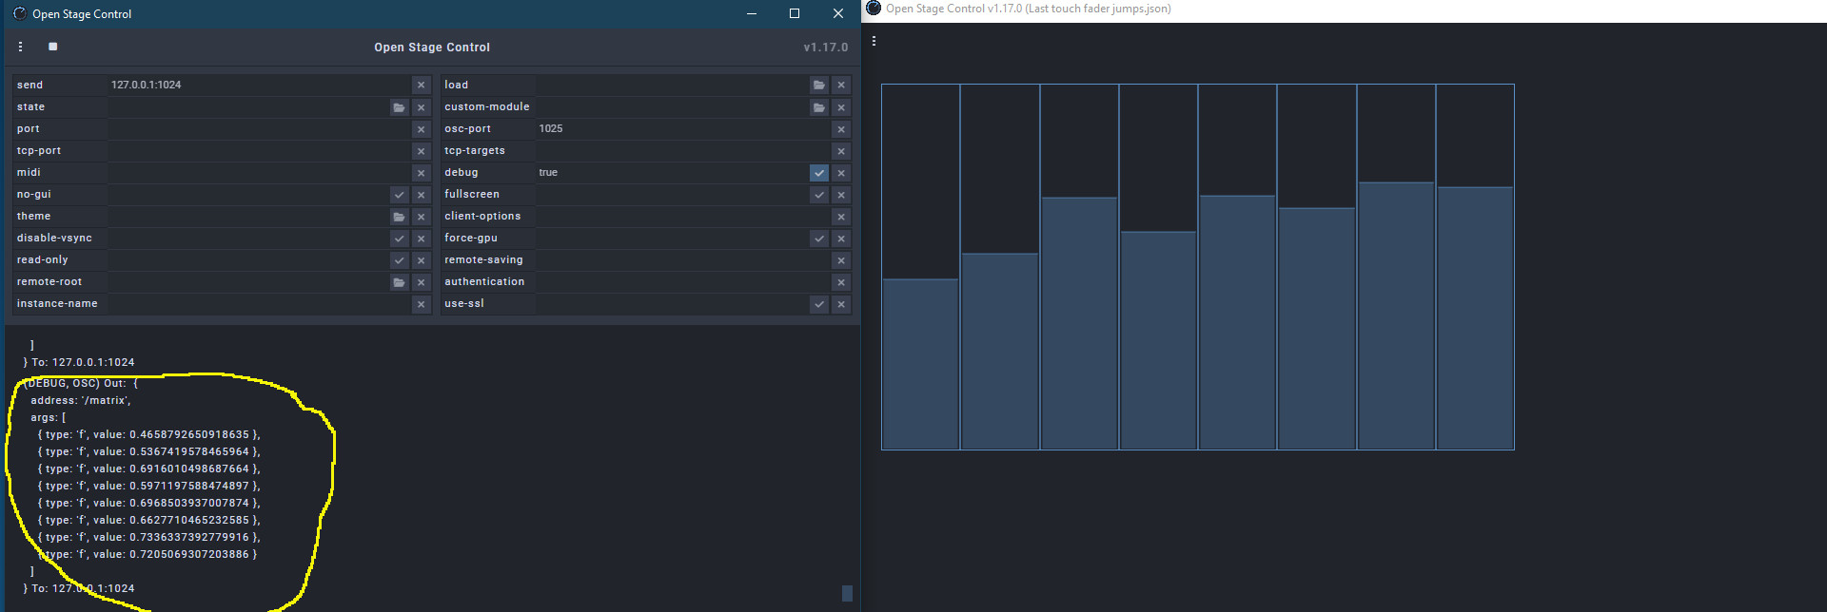The image size is (1827, 612).
Task: Enable the disable-vsync option
Action: 399,239
